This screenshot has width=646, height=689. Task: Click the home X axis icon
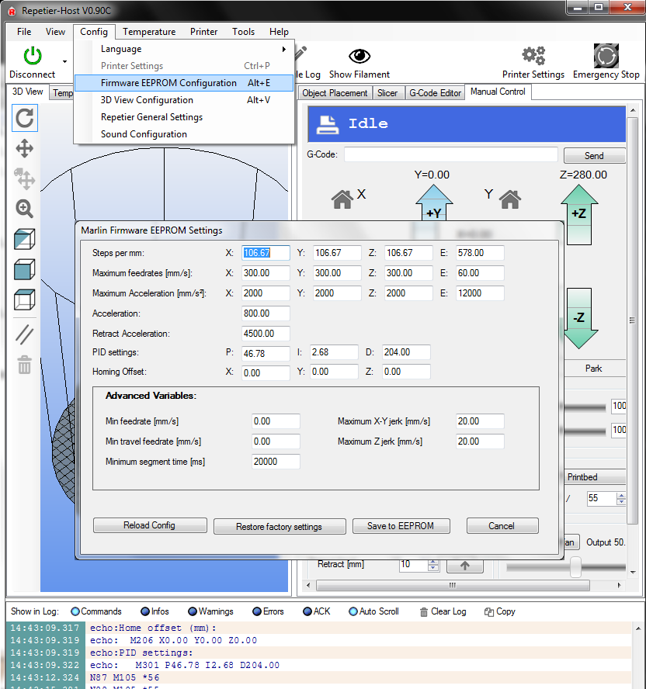(342, 199)
